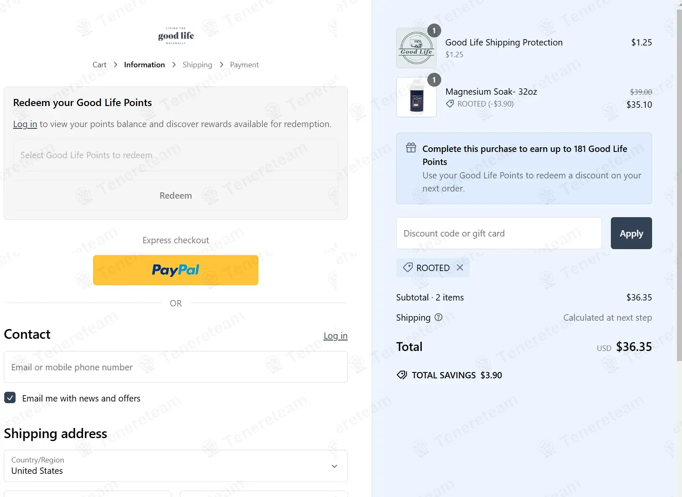Click the ROOTED discount tag icon
The image size is (682, 497).
408,268
